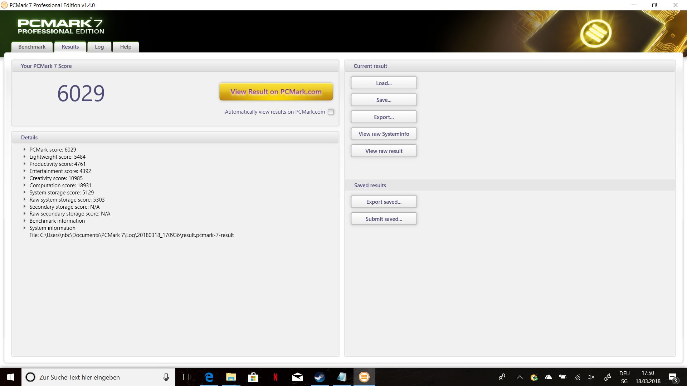This screenshot has width=687, height=386.
Task: Expand Productivity score 4761 row
Action: pos(24,164)
